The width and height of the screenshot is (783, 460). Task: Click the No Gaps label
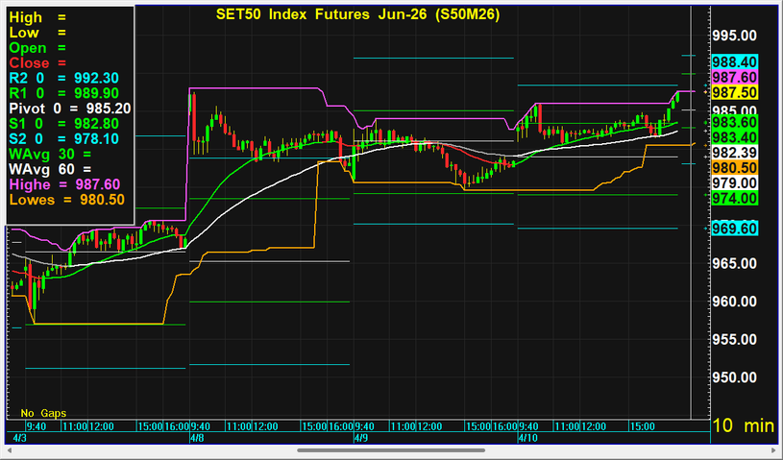(41, 414)
